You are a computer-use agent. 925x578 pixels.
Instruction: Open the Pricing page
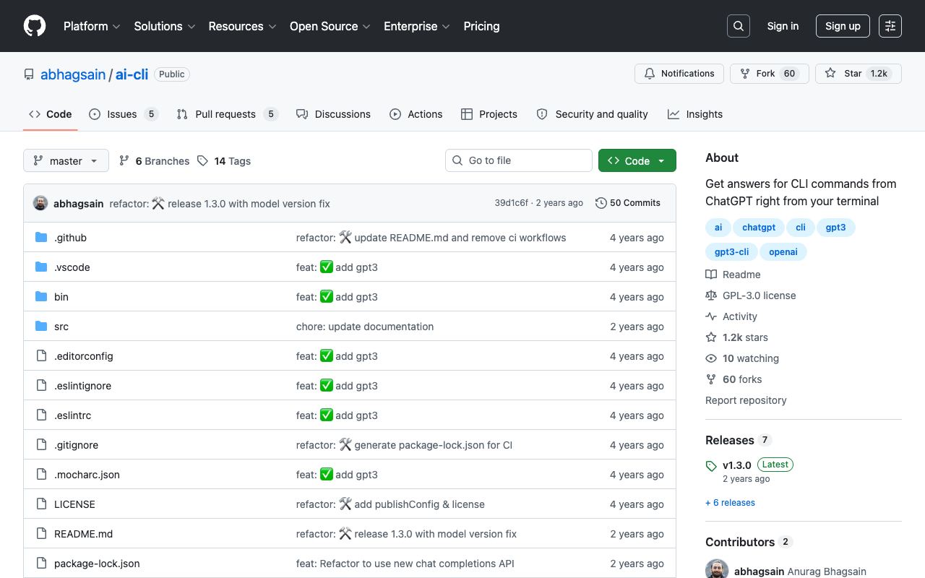point(481,26)
